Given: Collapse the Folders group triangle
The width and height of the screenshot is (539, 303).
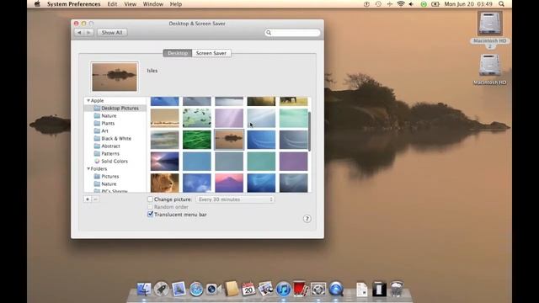Looking at the screenshot, I should (88, 168).
